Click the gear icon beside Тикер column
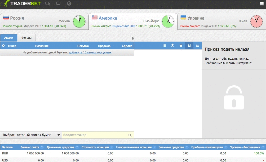The height and width of the screenshot is (162, 266). (x=3, y=46)
